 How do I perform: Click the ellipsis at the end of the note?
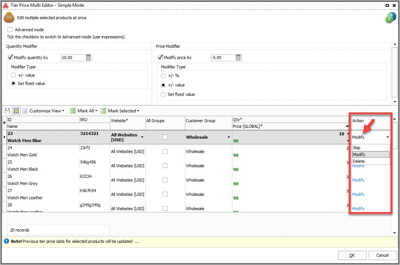pyautogui.click(x=137, y=242)
